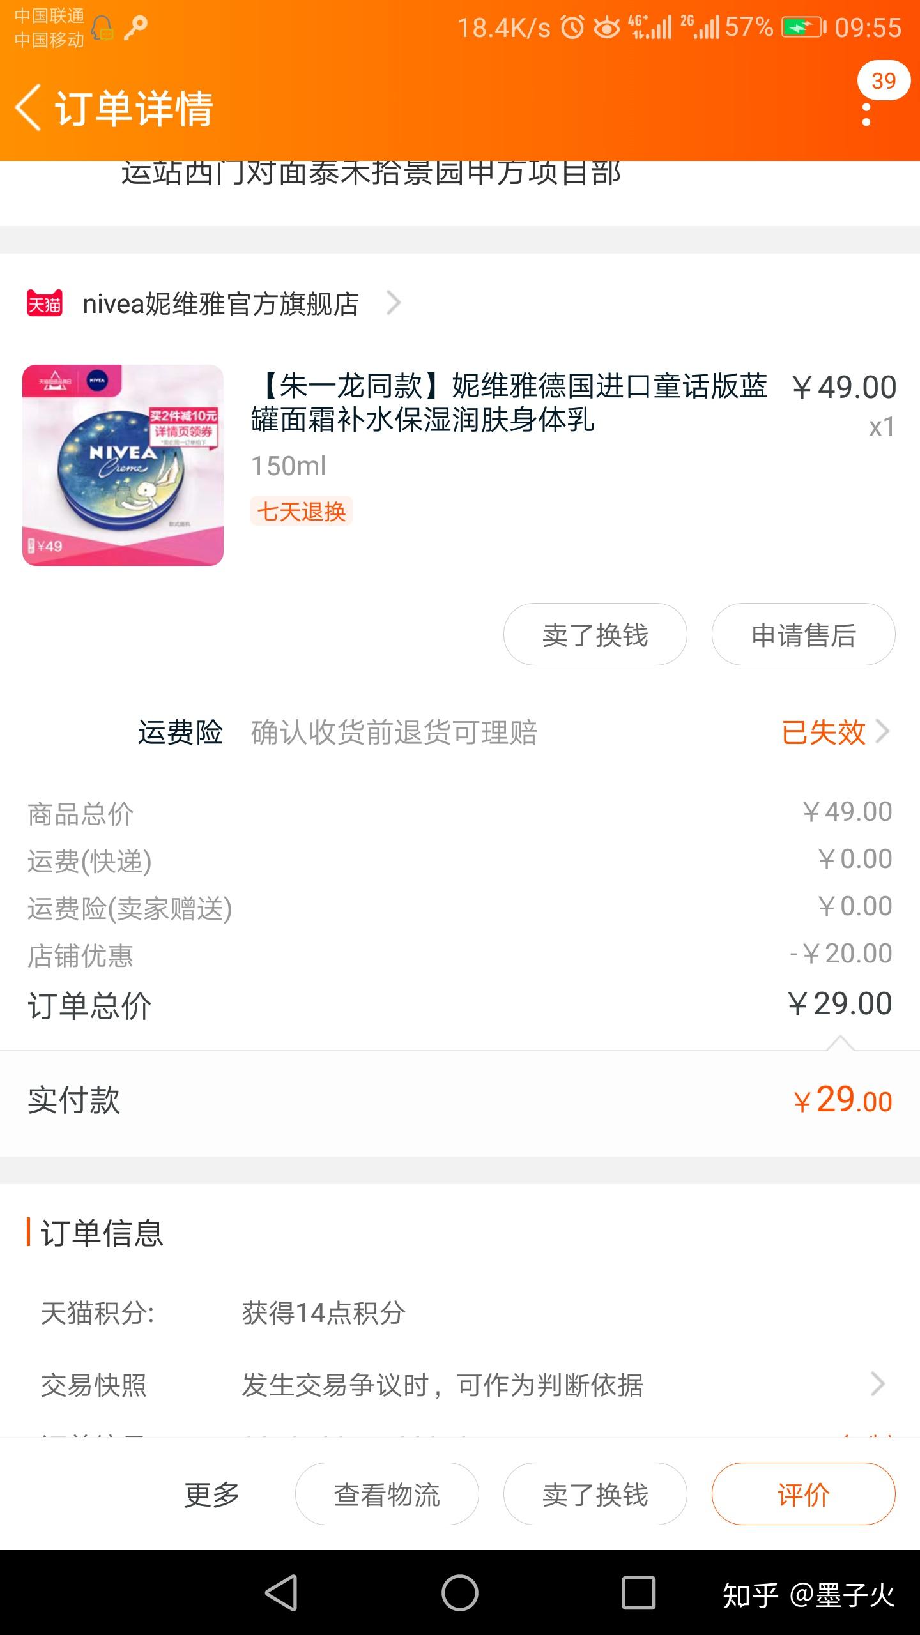Open the 交易快照 chevron arrow
This screenshot has height=1635, width=920.
(878, 1384)
